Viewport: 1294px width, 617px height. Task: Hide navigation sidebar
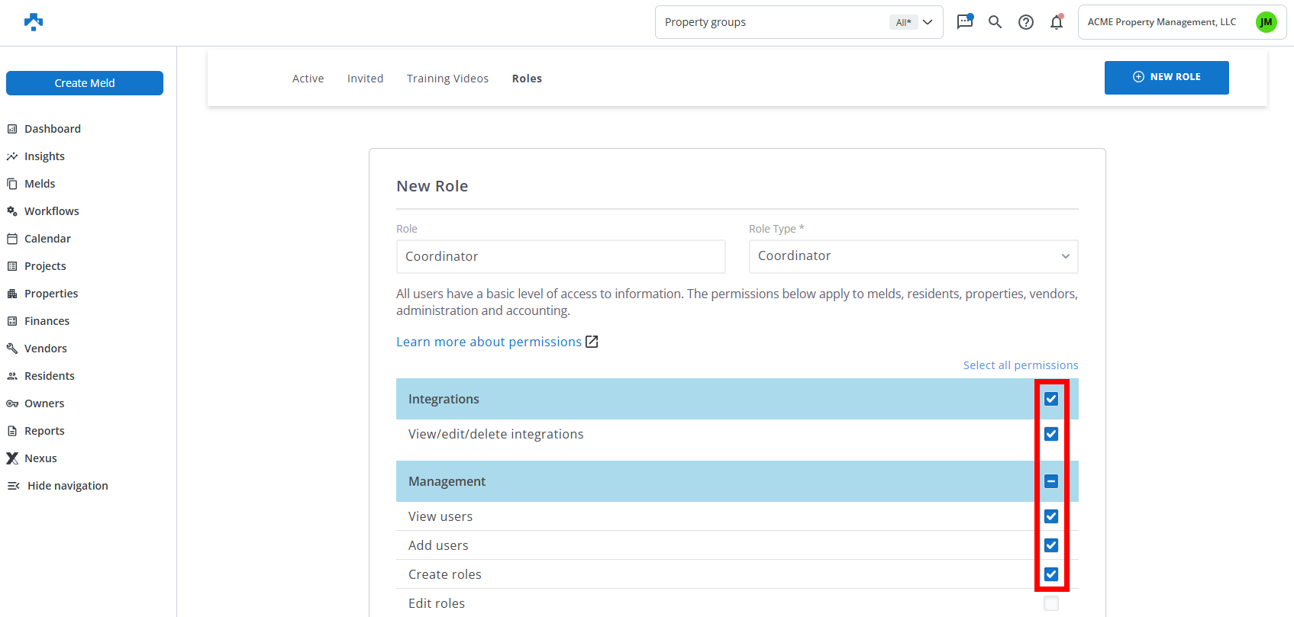click(x=67, y=486)
